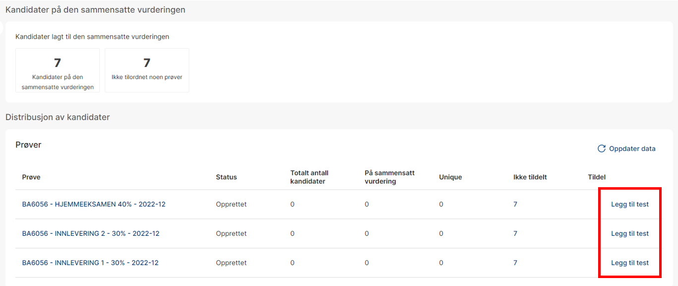
Task: Open unassigned count 7 in HJEMMEEKSAMEN row
Action: 515,204
